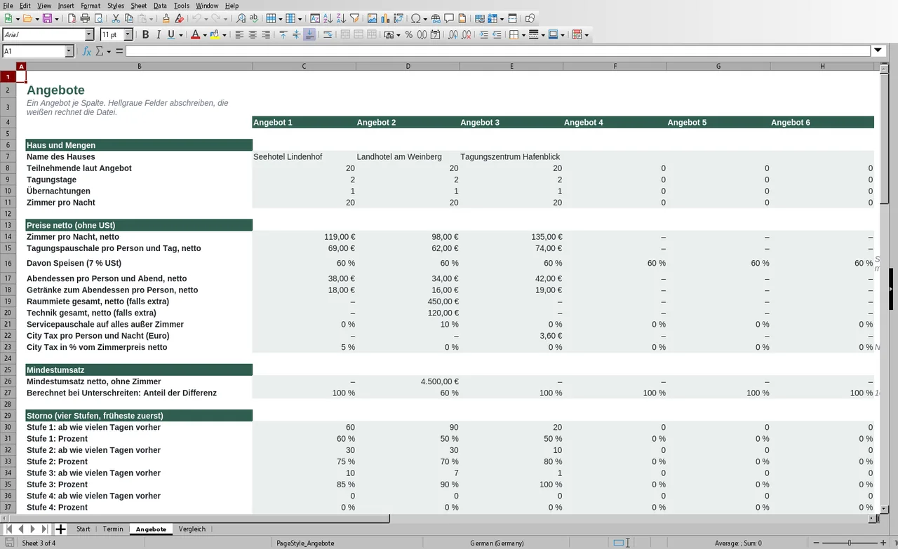898x549 pixels.
Task: Click the Sum sigma button
Action: (100, 51)
